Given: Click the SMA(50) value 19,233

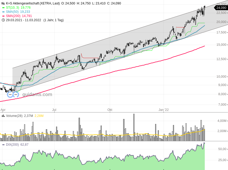Looking at the screenshot, I should [x=25, y=12].
